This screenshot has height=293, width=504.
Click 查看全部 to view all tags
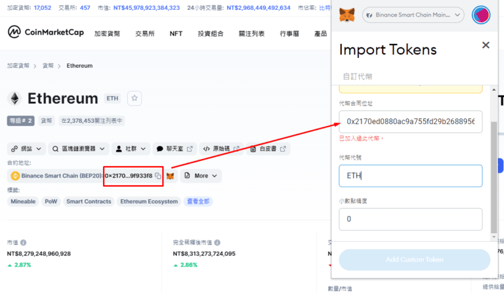click(x=198, y=201)
